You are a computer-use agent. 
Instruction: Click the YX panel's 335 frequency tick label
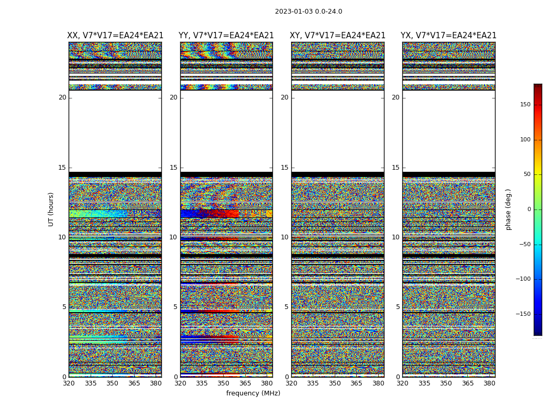[x=424, y=383]
